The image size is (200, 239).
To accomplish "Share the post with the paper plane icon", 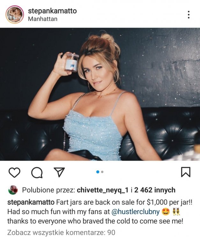I will 59,172.
